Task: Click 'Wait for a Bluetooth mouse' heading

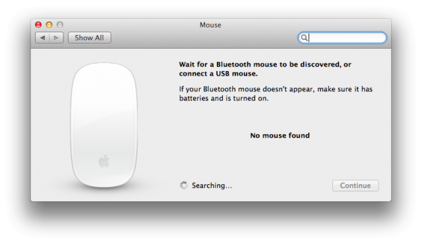Action: [265, 69]
